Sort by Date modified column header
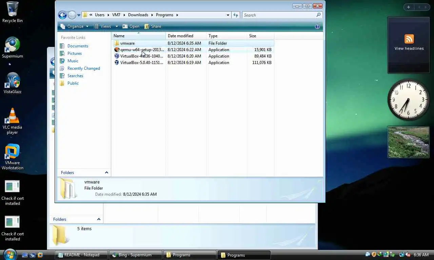434x260 pixels. point(186,36)
